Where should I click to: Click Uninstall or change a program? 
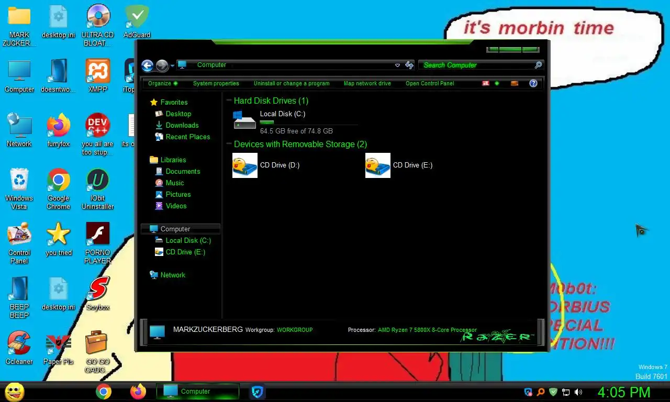292,83
